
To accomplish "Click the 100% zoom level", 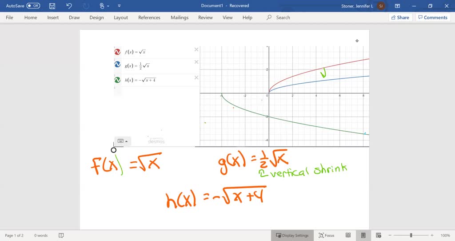I will pyautogui.click(x=445, y=235).
